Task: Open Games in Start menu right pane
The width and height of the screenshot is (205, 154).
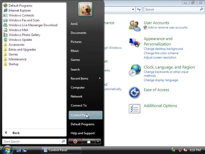Action: 75,60
